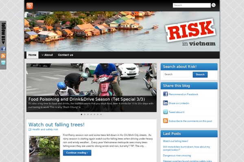Click the Twitter icon in Share this blog
The image size is (244, 162).
click(166, 112)
